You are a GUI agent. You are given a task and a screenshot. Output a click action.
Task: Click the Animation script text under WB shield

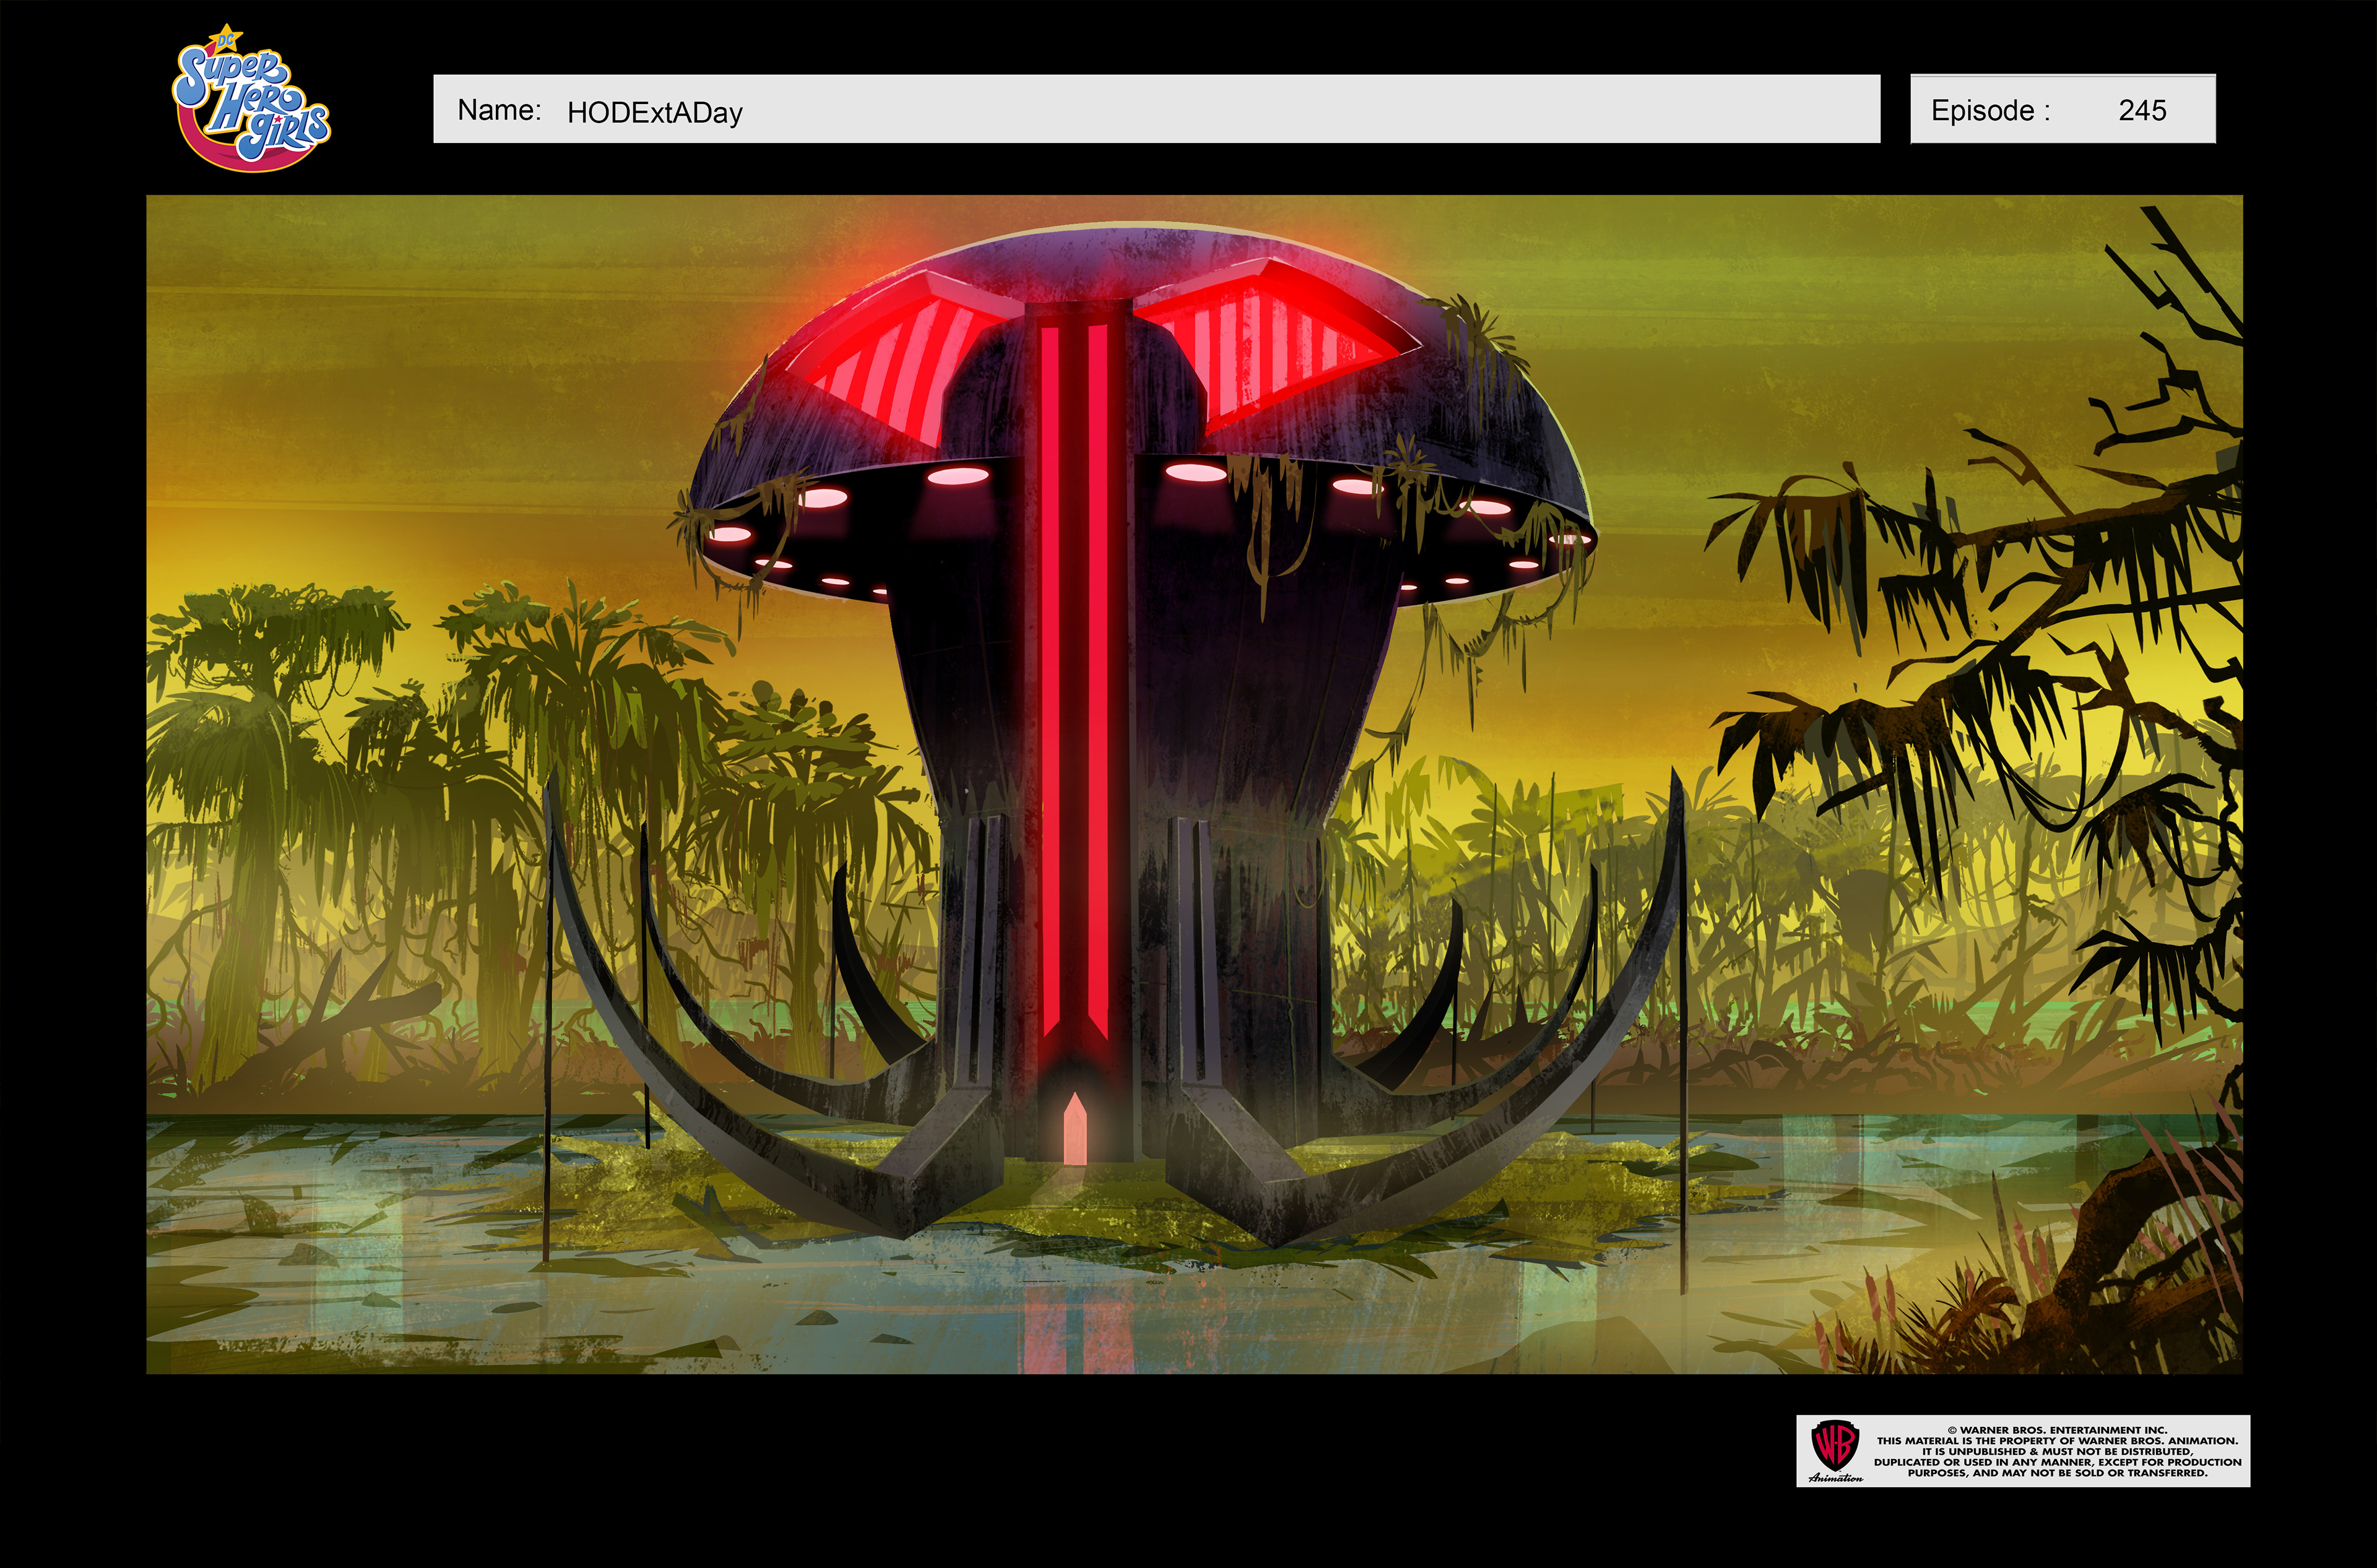coord(1836,1477)
